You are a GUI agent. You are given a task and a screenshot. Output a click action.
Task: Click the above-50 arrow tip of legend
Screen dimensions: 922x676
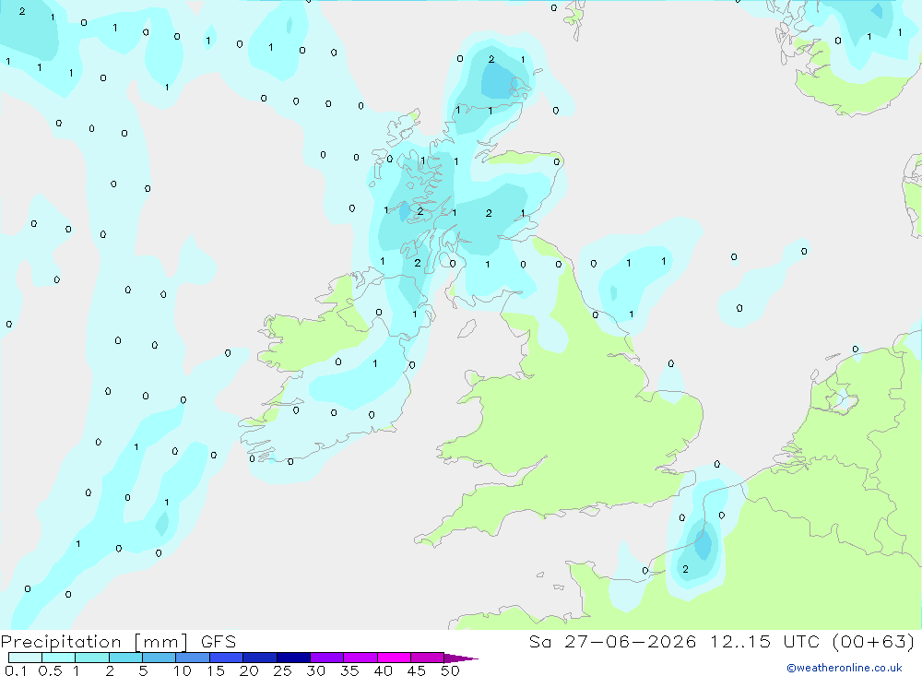click(460, 658)
